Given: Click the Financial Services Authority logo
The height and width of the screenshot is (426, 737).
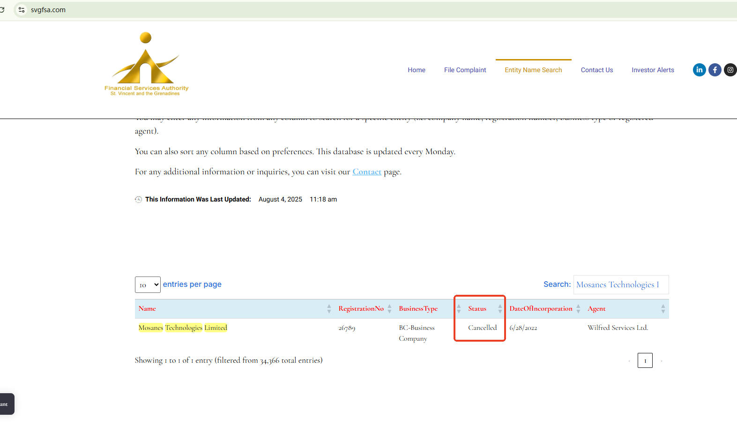Looking at the screenshot, I should pos(146,64).
